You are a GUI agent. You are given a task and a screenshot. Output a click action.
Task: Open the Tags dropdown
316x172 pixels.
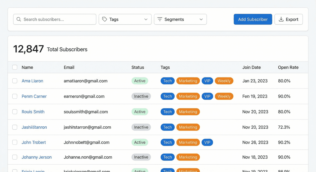click(x=125, y=19)
